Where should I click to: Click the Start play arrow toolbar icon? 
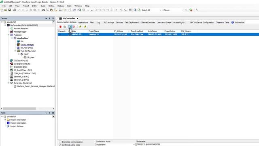tap(88, 10)
